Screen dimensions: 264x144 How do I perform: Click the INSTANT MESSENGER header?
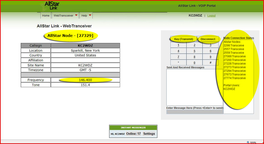pyautogui.click(x=133, y=128)
